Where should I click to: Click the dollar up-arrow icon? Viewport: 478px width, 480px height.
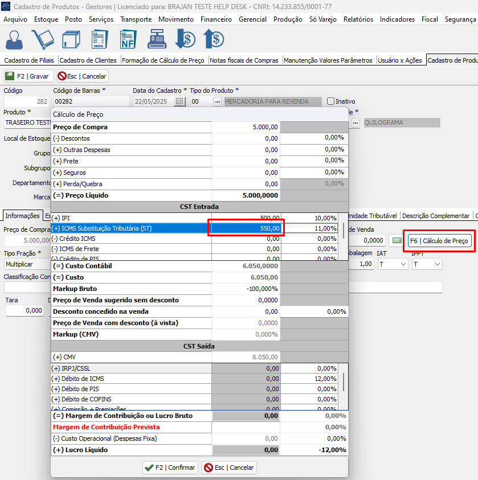tap(214, 40)
